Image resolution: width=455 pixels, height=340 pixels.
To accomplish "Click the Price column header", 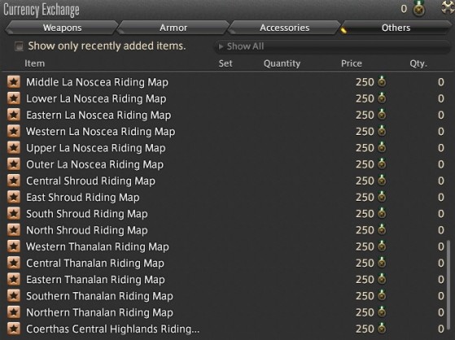I will [x=352, y=63].
